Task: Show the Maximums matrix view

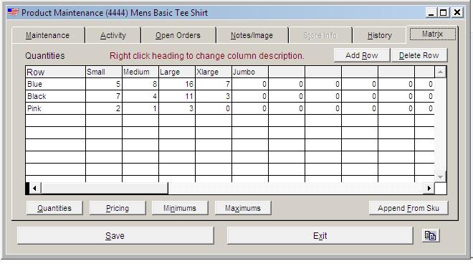Action: [x=243, y=208]
